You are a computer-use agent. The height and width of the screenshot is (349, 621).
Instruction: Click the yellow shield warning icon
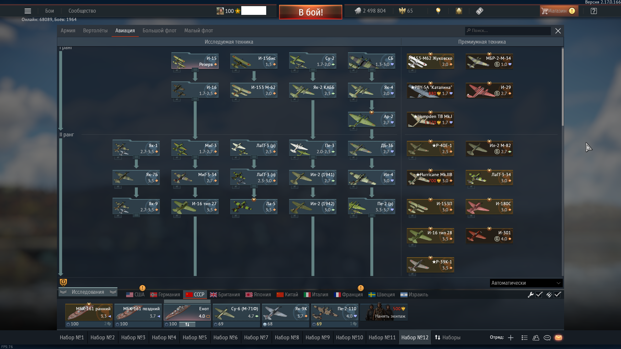tap(63, 282)
